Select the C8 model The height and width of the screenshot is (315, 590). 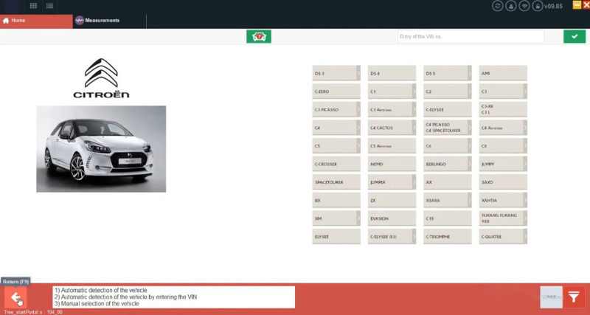[x=503, y=145]
